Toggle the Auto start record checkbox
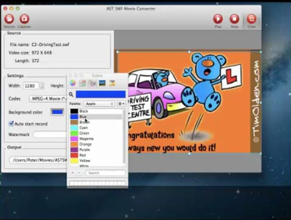 11,123
